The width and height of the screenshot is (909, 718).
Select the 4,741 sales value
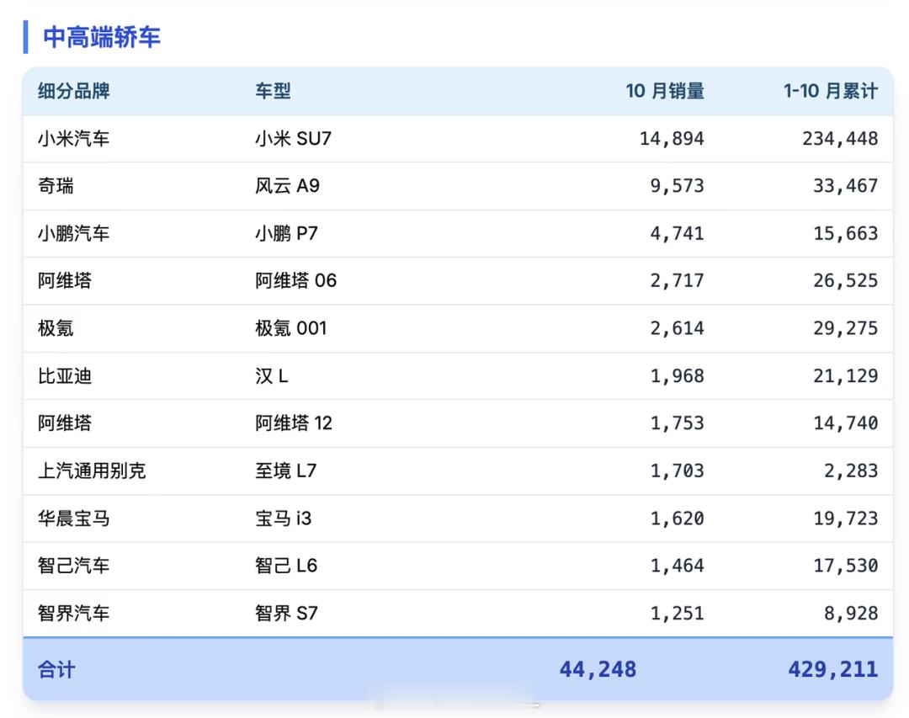677,234
